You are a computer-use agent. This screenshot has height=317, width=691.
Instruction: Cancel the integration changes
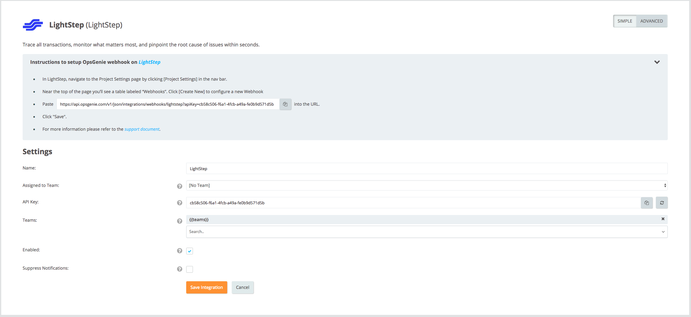click(242, 287)
